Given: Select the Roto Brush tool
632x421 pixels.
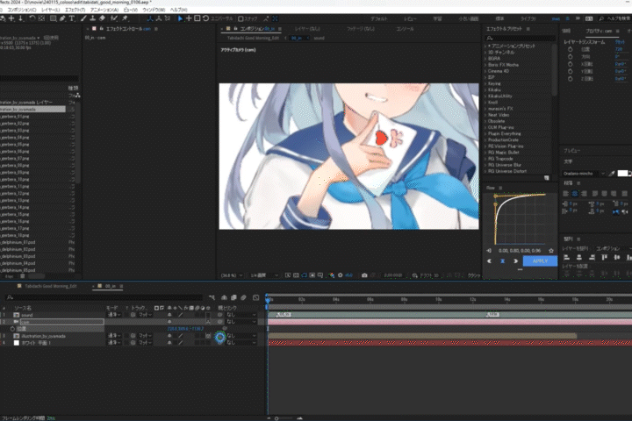Looking at the screenshot, I should (x=114, y=18).
